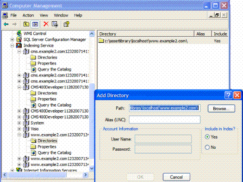
Task: Sort by the Directory column header
Action: coord(146,34)
